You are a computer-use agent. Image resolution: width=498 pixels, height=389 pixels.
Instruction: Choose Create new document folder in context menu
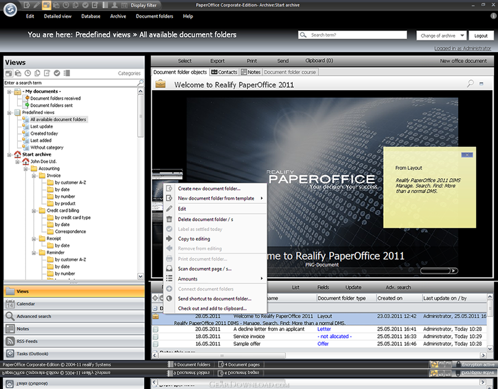(215, 188)
